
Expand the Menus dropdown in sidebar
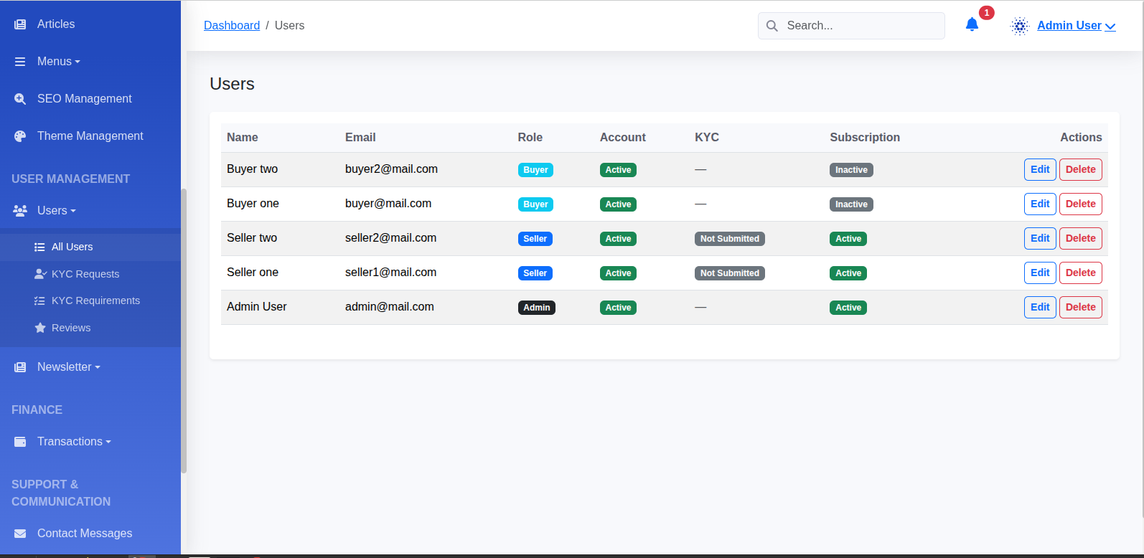coord(78,62)
